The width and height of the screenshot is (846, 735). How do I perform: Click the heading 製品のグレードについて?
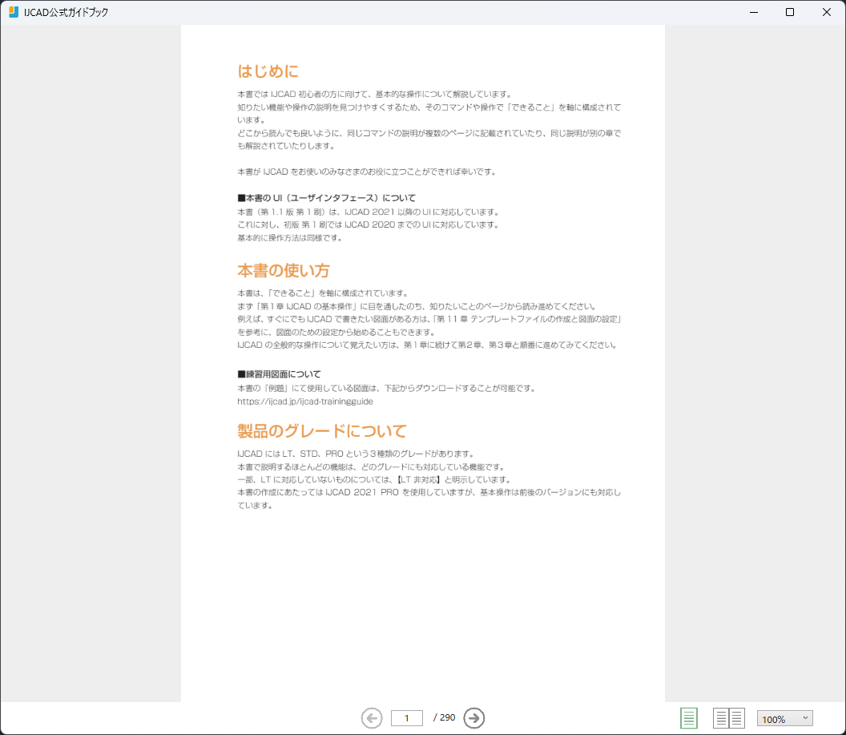pos(322,430)
